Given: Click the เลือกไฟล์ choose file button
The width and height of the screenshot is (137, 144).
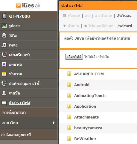Looking at the screenshot, I should pyautogui.click(x=74, y=57).
